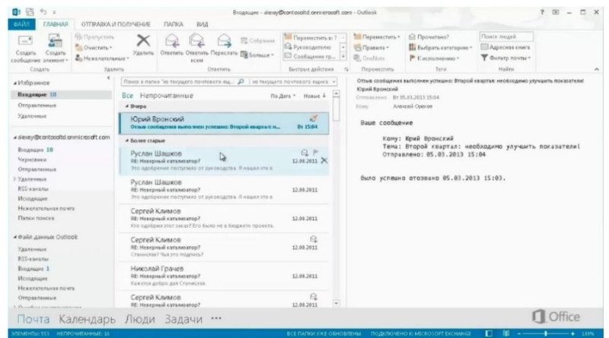
Task: Click the Создать сообщение new email icon
Action: (x=25, y=41)
